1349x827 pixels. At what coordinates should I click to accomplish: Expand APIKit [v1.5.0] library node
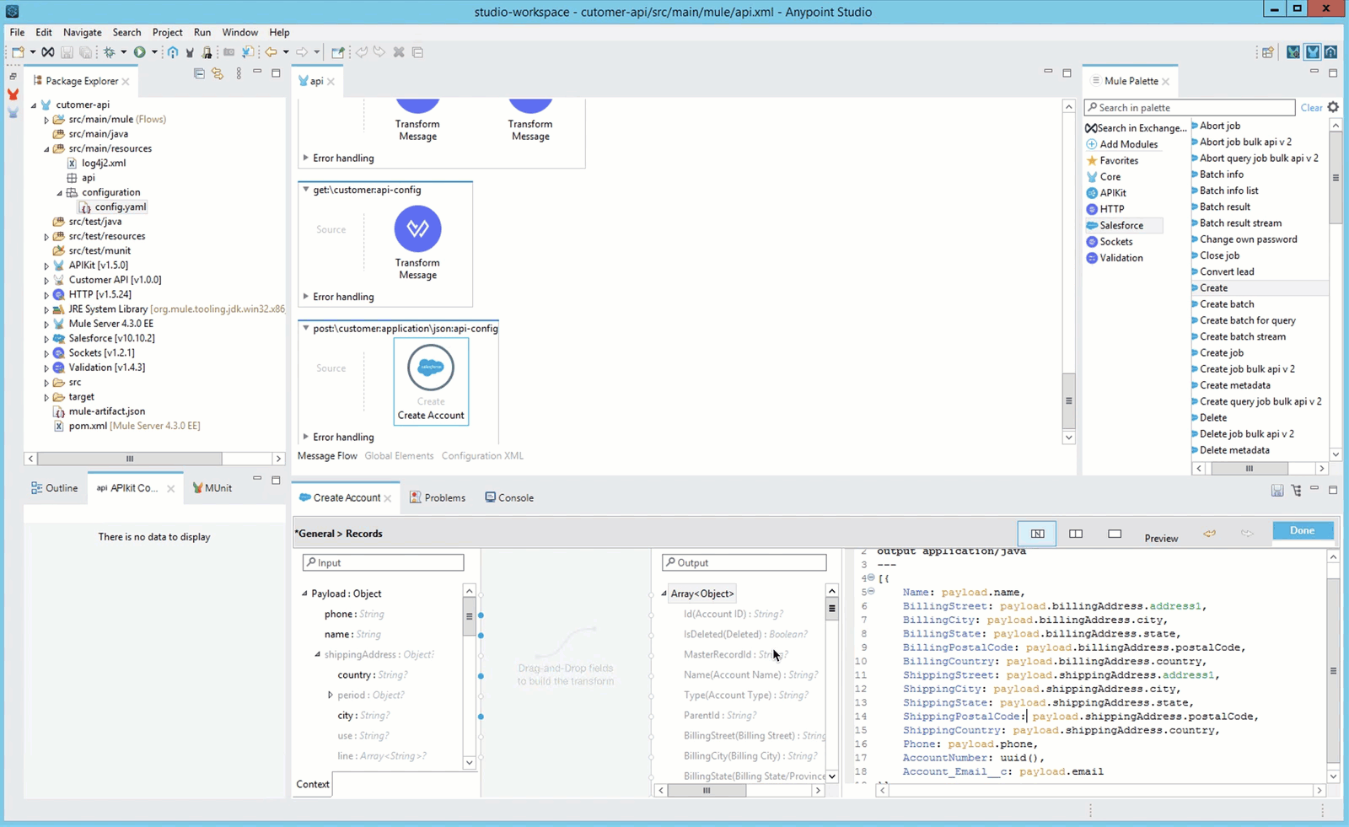click(46, 266)
